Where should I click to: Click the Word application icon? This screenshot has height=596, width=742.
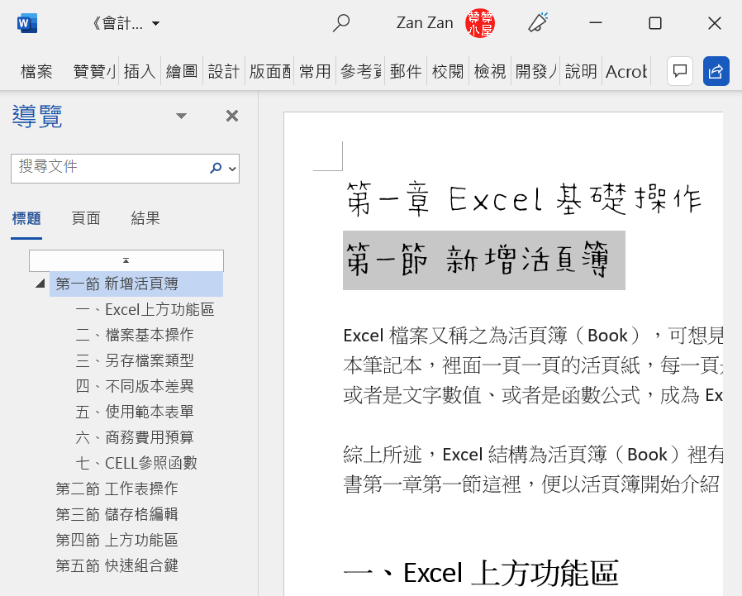coord(27,23)
